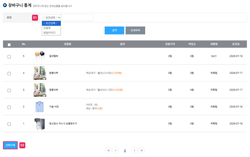Check the checkbox for row No 5
The image size is (250, 157).
(x=9, y=57)
